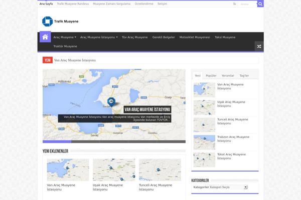The image size is (301, 200).
Task: Click the red YENİ ticker label
Action: [x=48, y=60]
